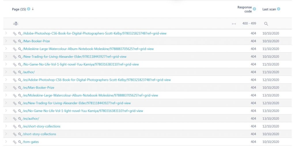Open the /es/Man-Booker-Prize page link

38,88
